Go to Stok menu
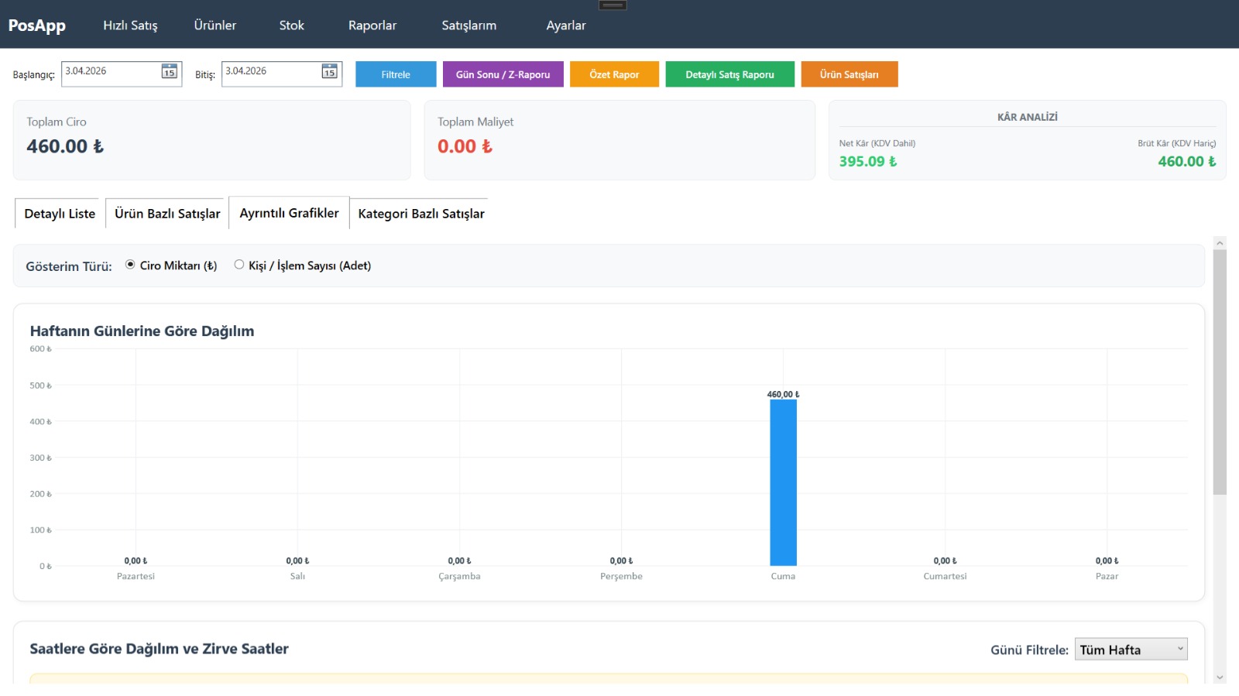 click(x=291, y=26)
